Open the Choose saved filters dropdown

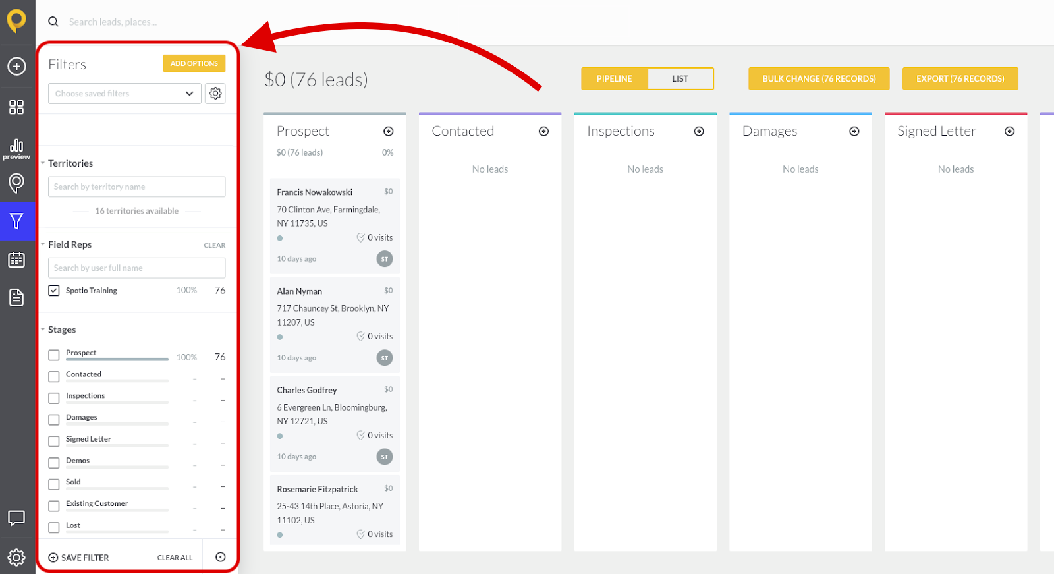pos(125,94)
